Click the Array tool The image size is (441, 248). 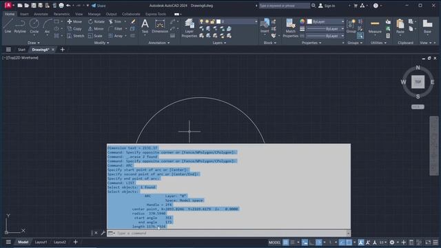116,36
